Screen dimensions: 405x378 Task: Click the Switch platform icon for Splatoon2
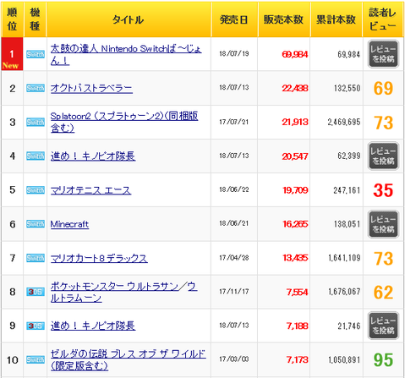click(36, 122)
